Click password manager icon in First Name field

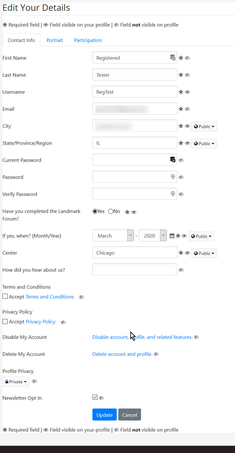[173, 57]
